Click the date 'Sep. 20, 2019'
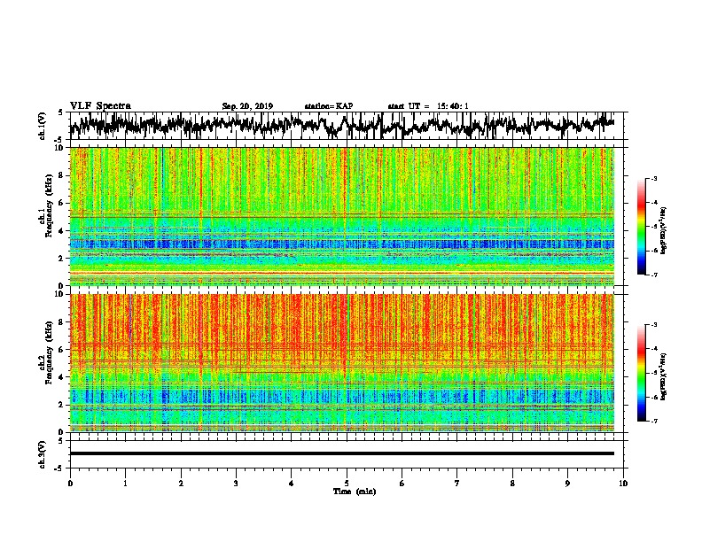This screenshot has width=702, height=542. [x=247, y=106]
